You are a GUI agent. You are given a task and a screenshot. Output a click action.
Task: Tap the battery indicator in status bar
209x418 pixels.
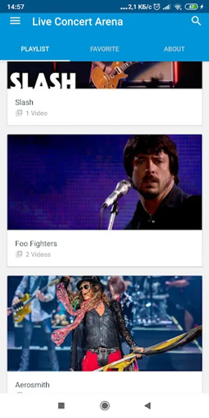(192, 7)
